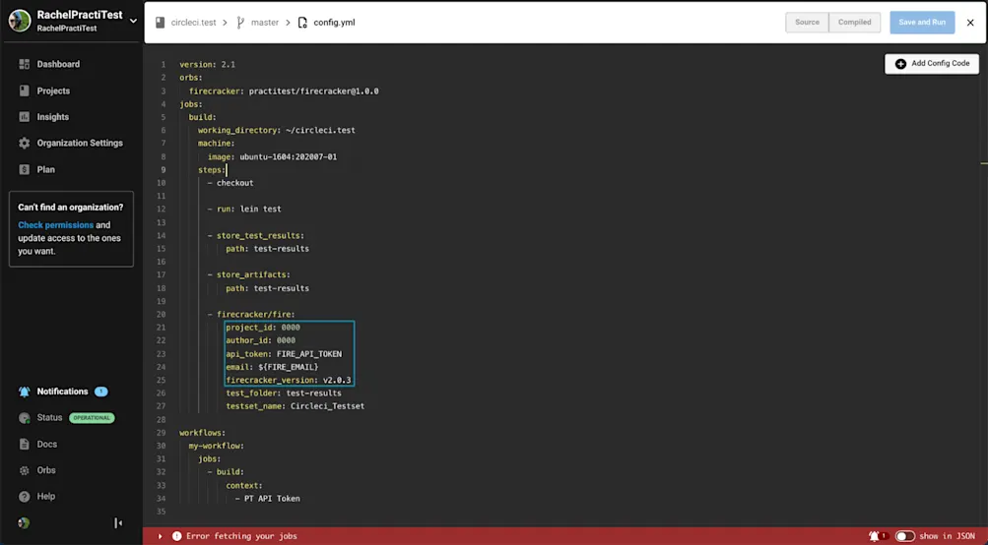Click the api_token: FIRE_API_TOKEN line

284,354
